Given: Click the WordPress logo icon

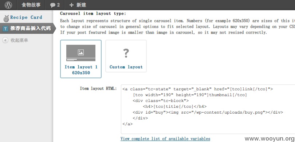Looking at the screenshot, I should (8, 5).
